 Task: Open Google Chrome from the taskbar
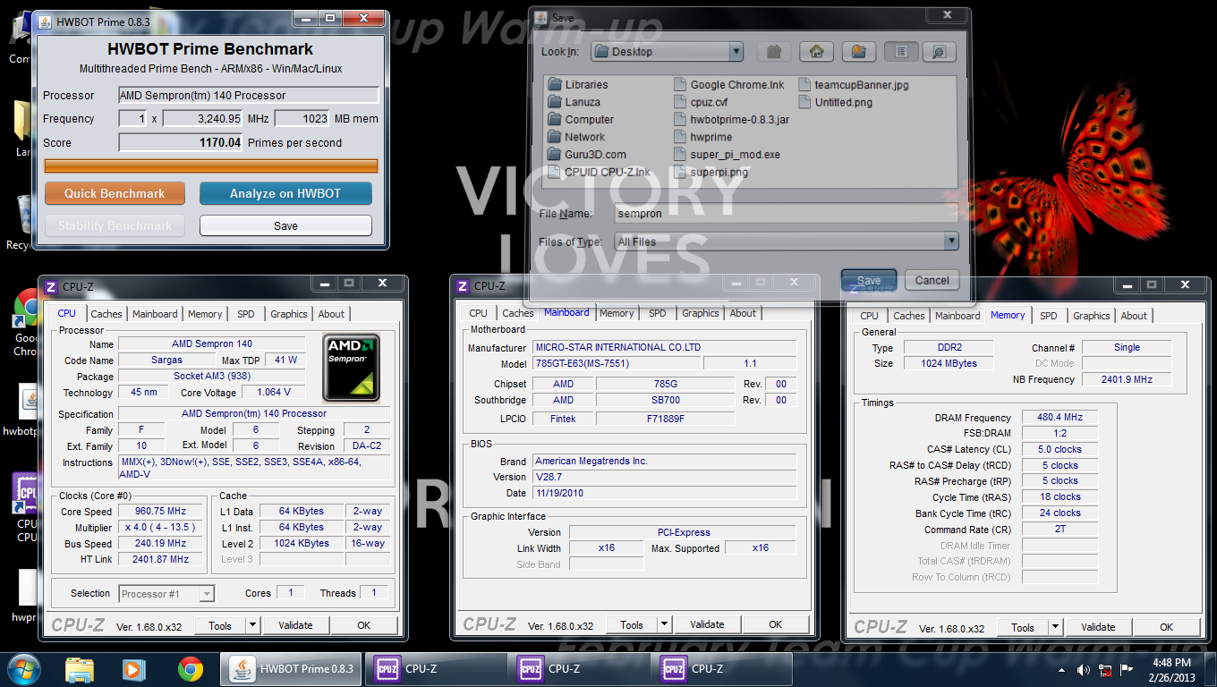[190, 668]
